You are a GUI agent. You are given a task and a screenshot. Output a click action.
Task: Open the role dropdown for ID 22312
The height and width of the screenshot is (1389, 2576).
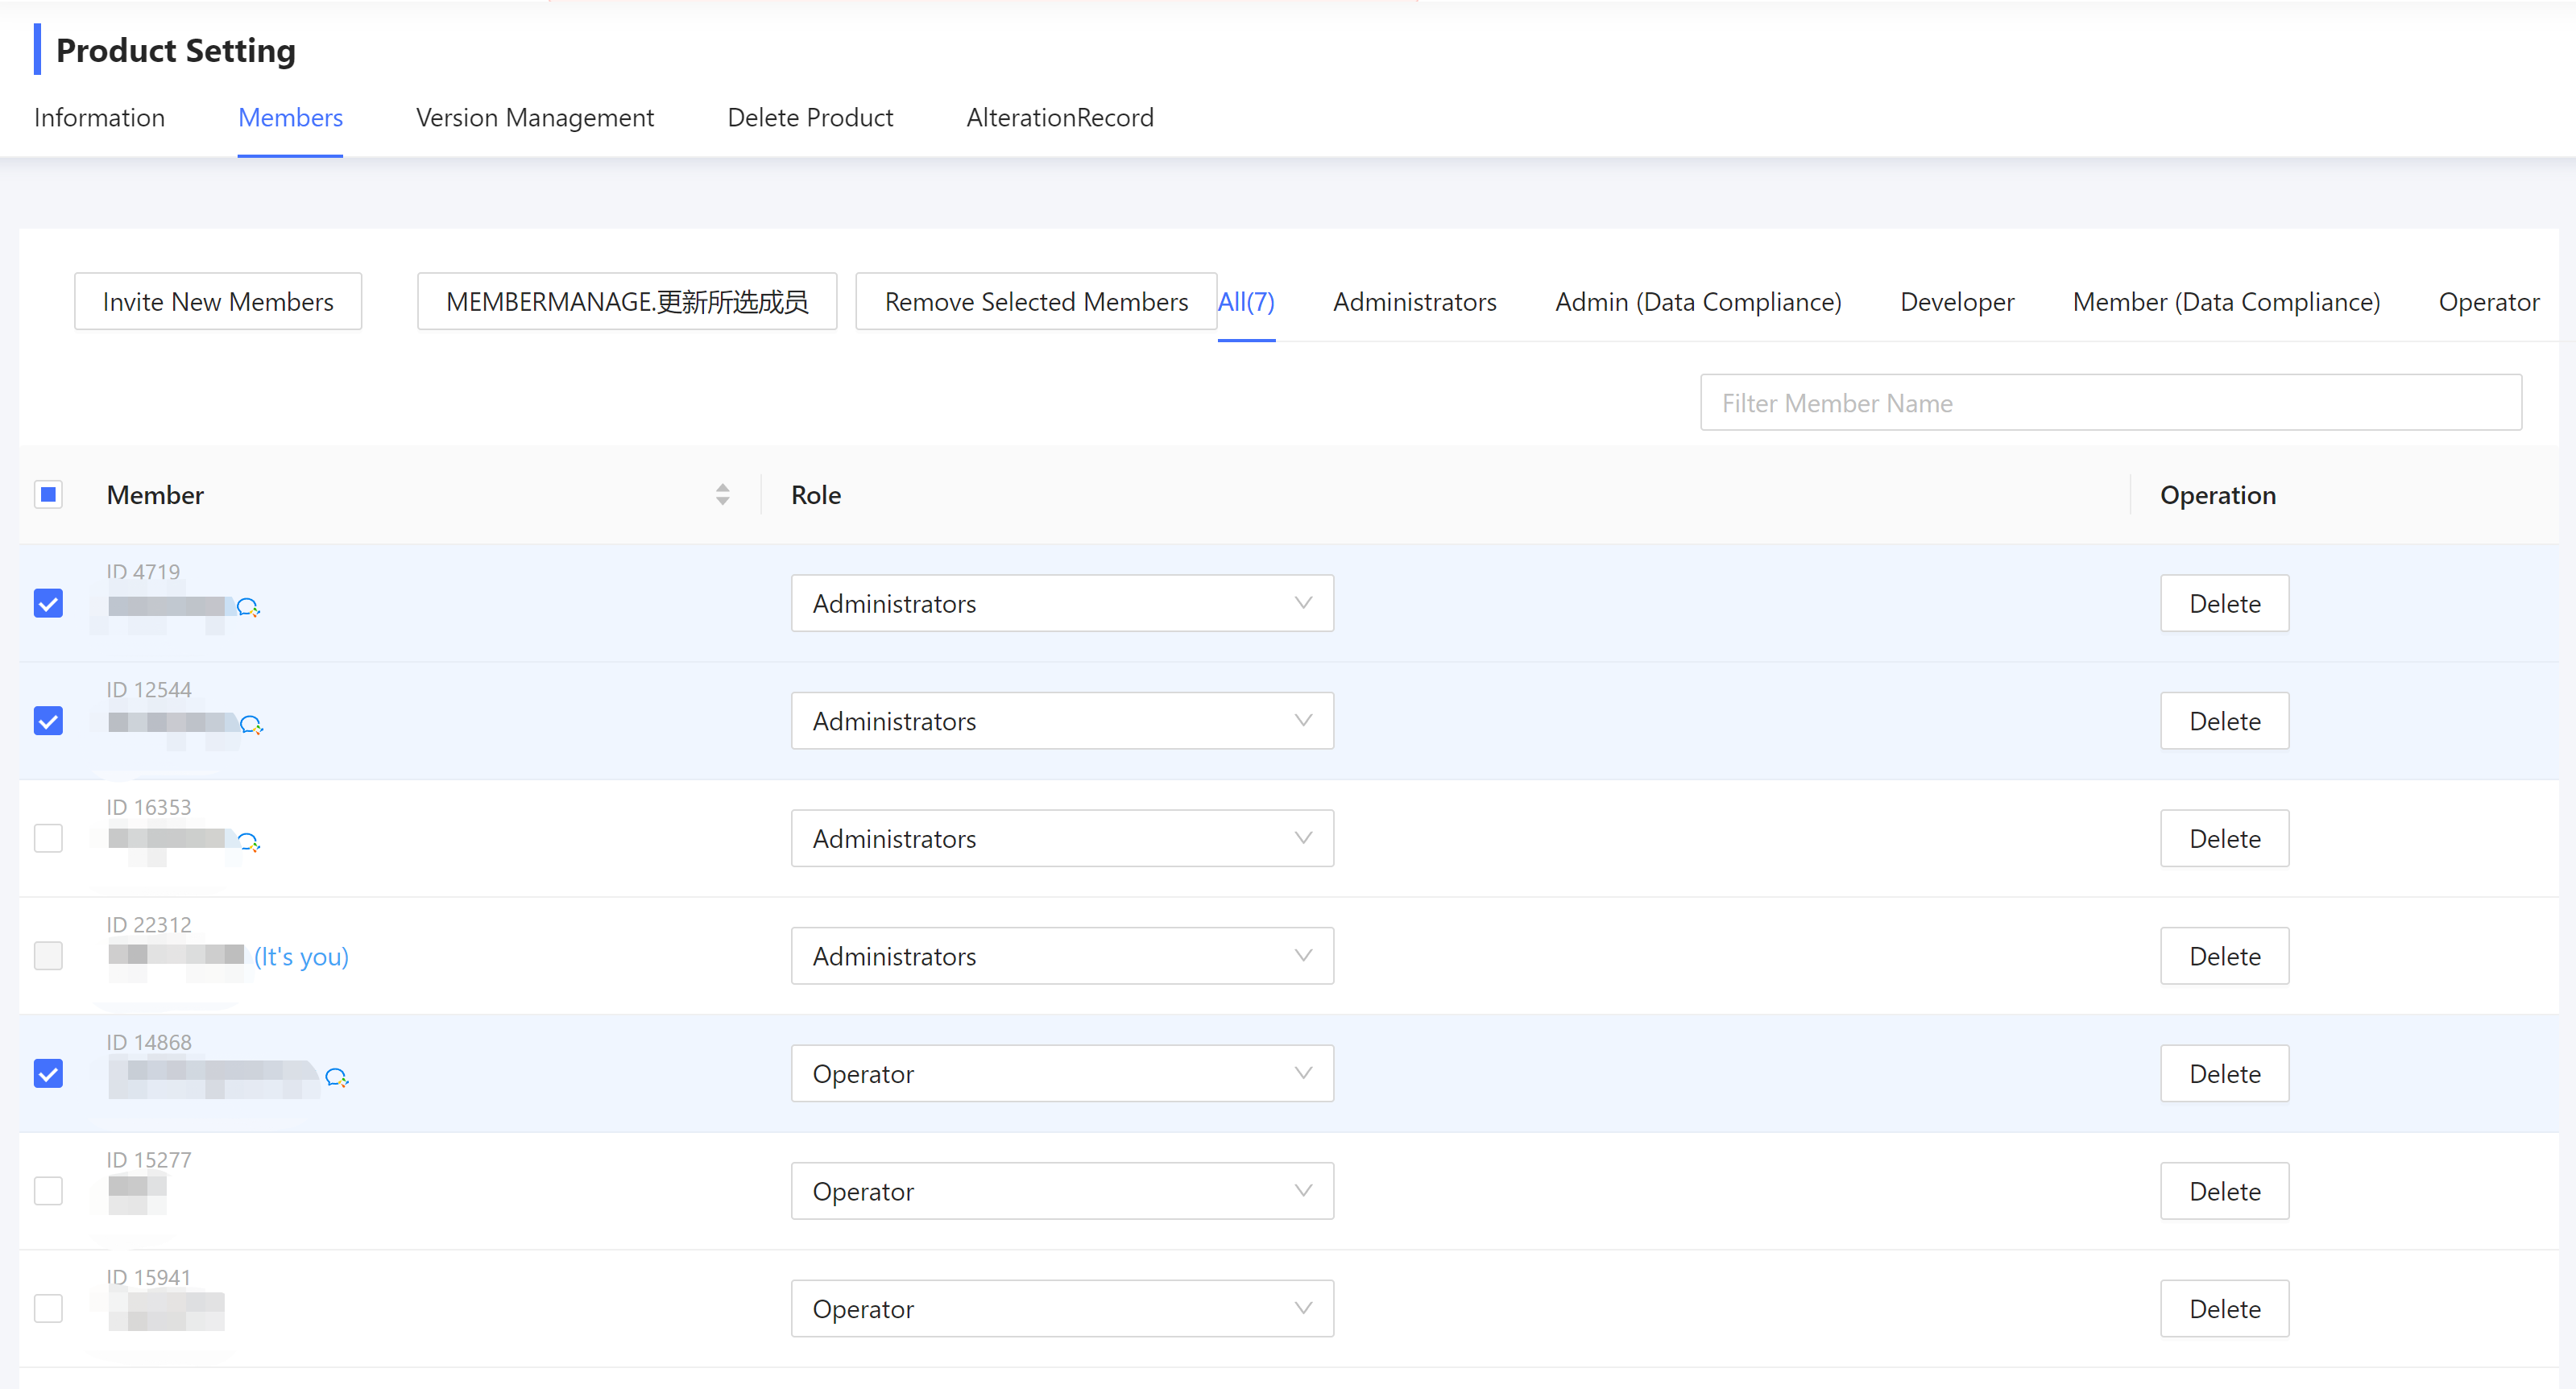click(x=1062, y=956)
